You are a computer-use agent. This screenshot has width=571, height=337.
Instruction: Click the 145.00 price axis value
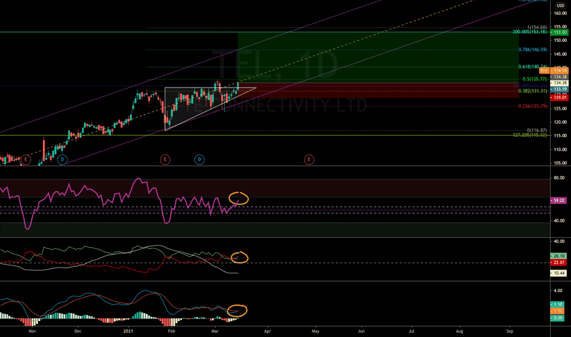click(x=560, y=55)
